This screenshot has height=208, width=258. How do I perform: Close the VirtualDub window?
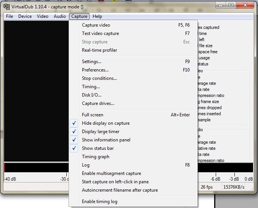tap(245, 5)
